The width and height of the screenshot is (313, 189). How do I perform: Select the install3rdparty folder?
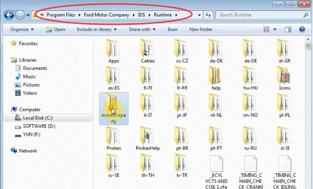[114, 109]
